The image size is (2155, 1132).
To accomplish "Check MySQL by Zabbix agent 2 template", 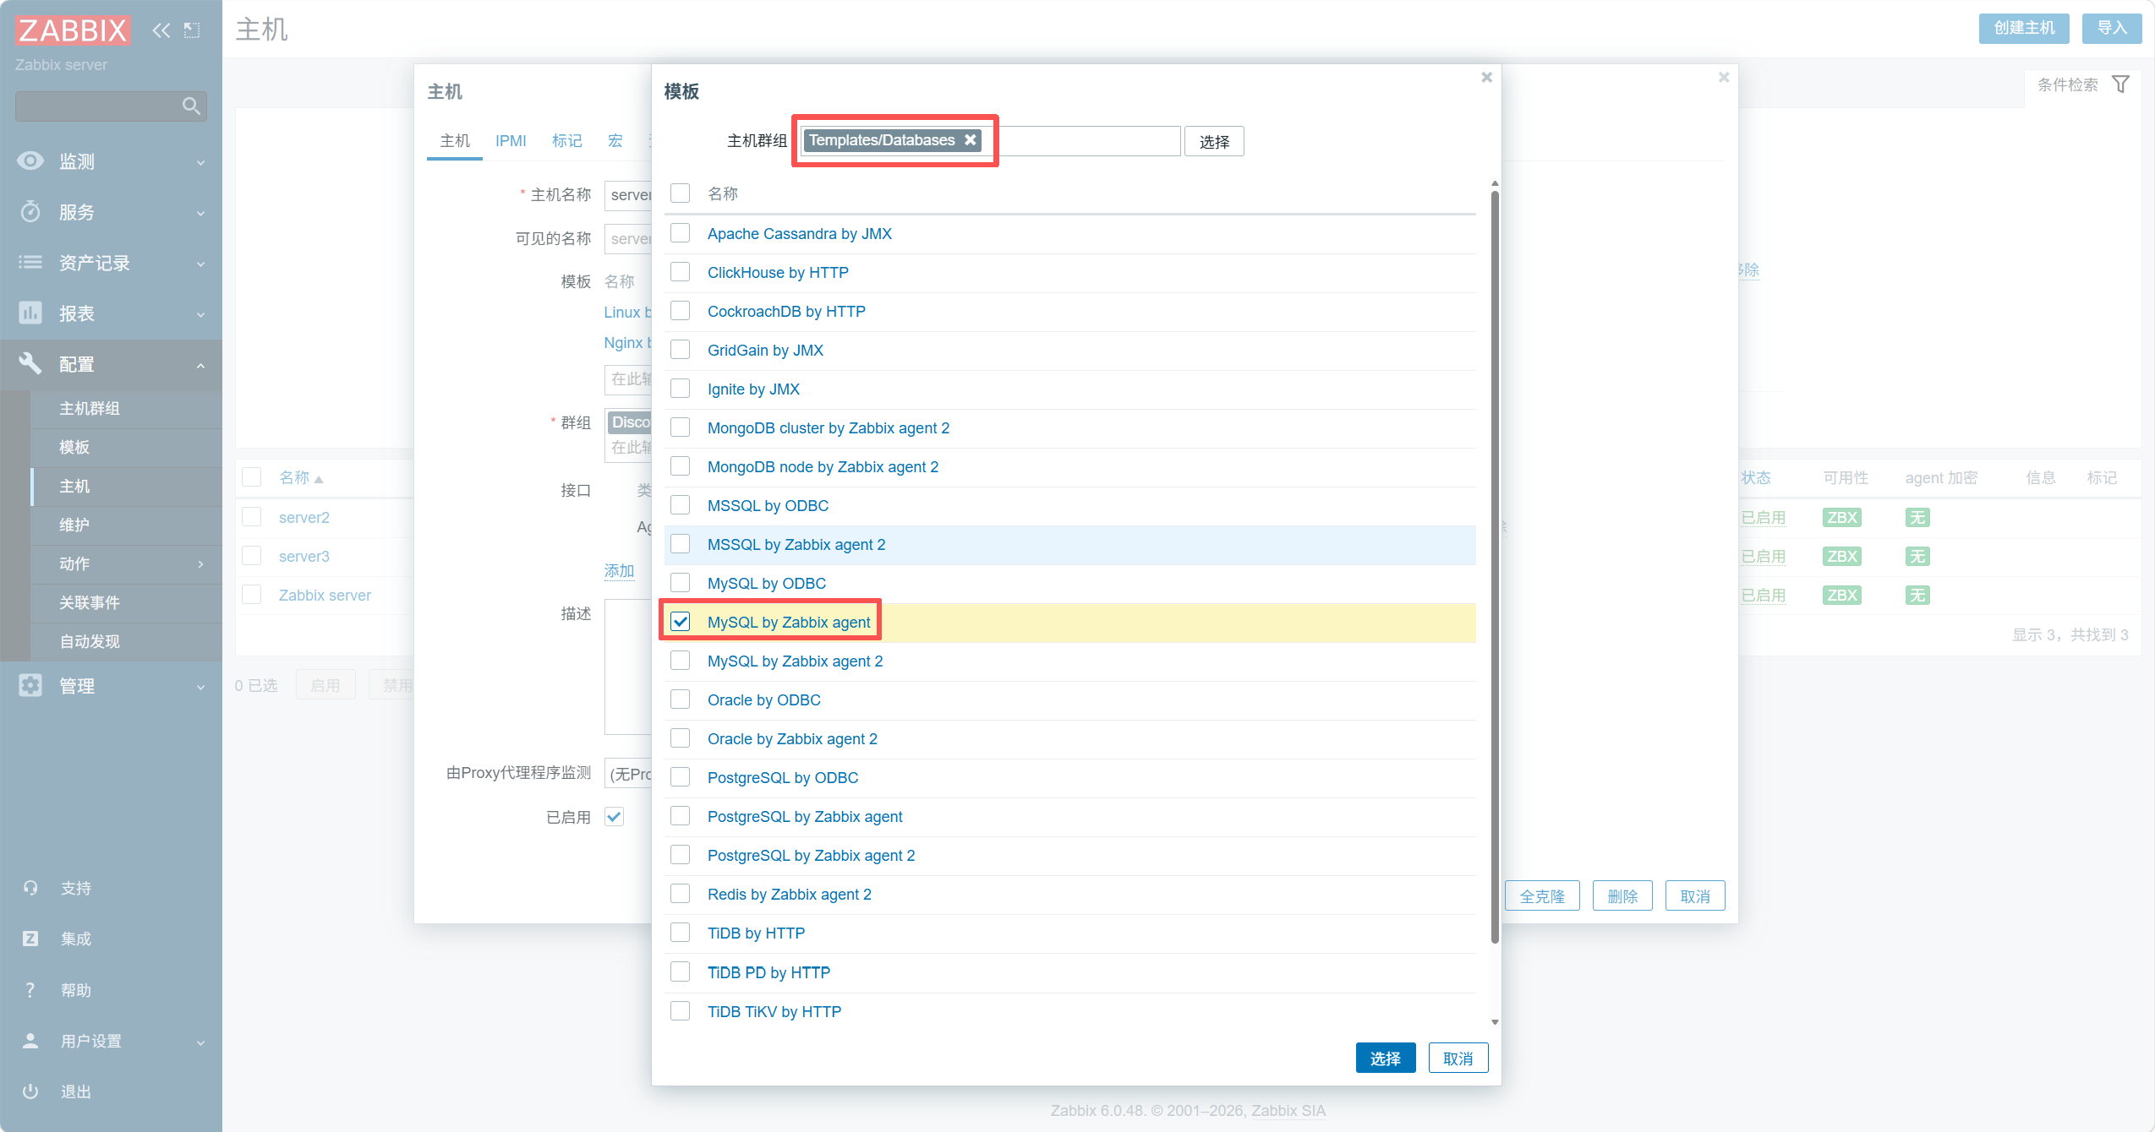I will [x=681, y=661].
